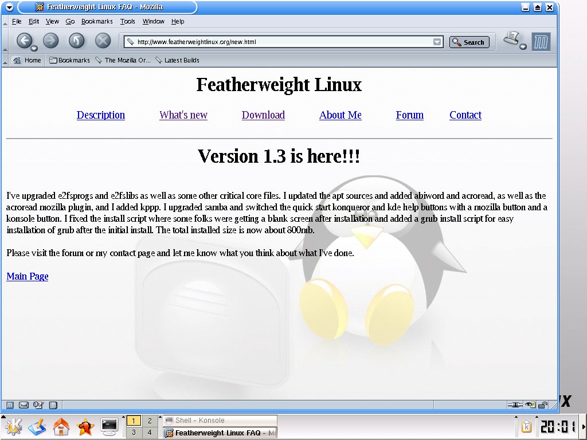This screenshot has width=587, height=440.
Task: Open the View menu
Action: coord(52,21)
